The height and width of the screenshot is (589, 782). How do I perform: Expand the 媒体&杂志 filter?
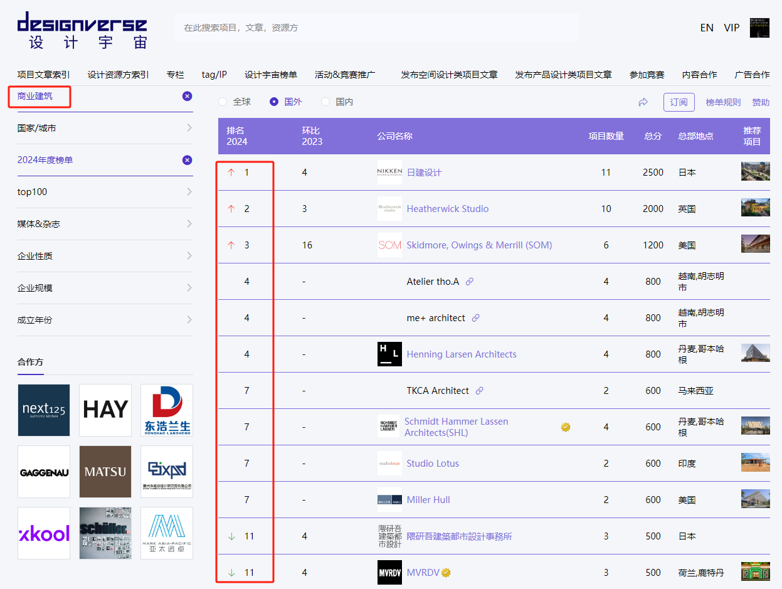[105, 224]
